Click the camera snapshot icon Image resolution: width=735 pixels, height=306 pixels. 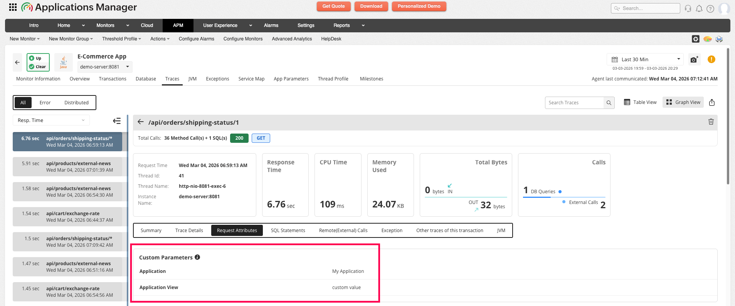694,59
